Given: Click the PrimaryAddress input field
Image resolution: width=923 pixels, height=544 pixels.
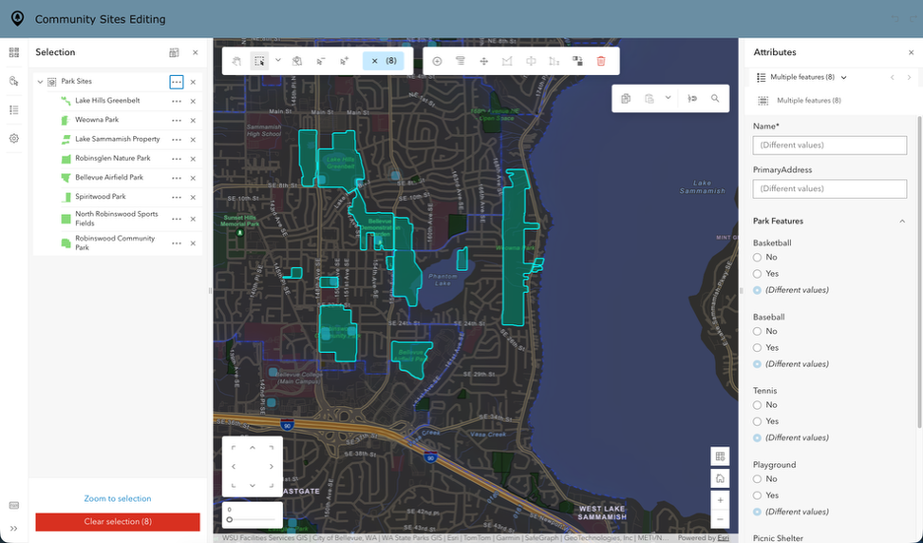Looking at the screenshot, I should point(829,189).
